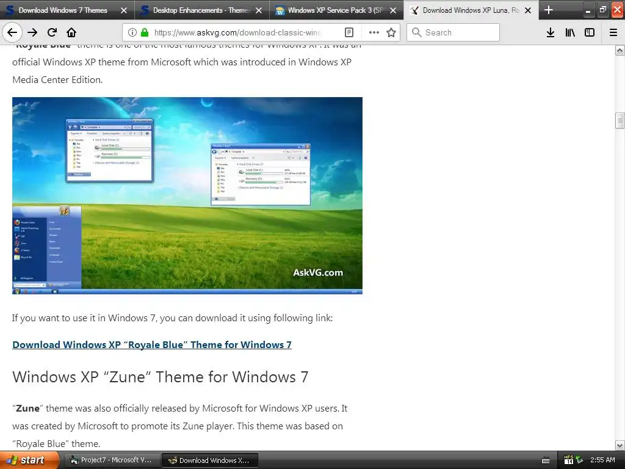
Task: Open the Firefox hamburger menu
Action: pos(613,33)
